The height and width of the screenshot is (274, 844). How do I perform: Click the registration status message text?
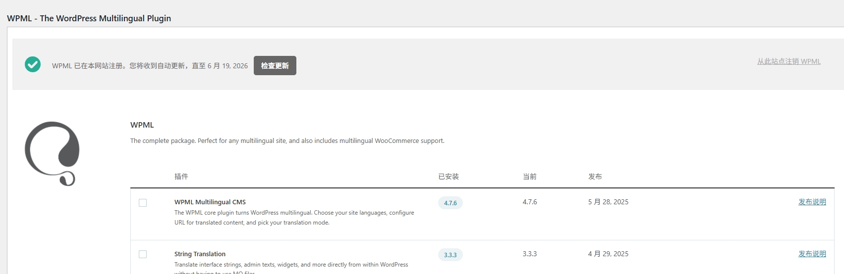150,66
